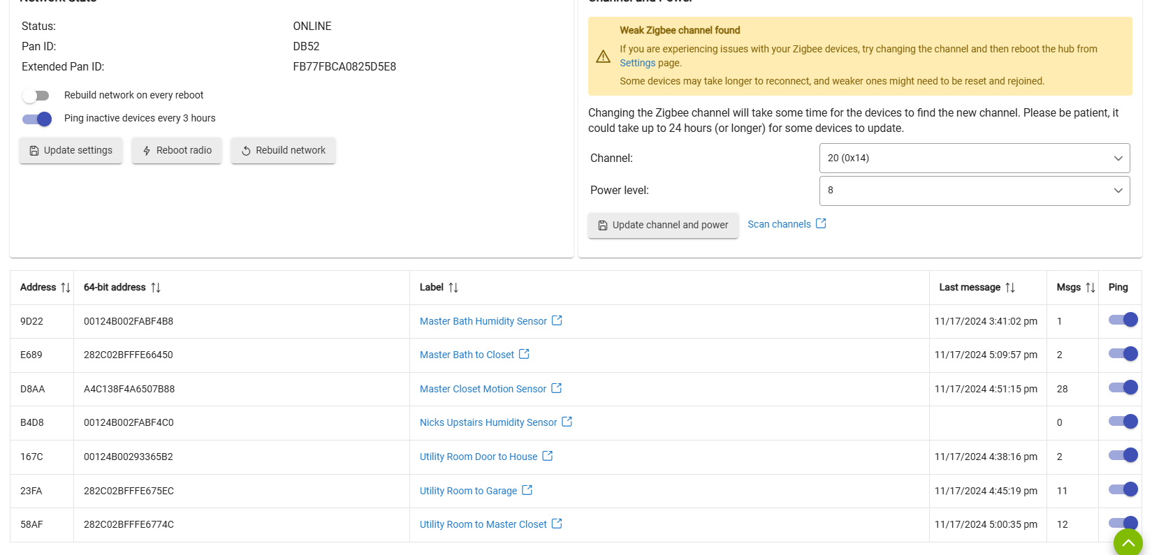Toggle ping for Master Bath Humidity Sensor

pos(1123,320)
